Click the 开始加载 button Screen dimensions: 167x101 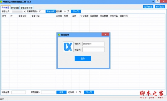(51, 11)
